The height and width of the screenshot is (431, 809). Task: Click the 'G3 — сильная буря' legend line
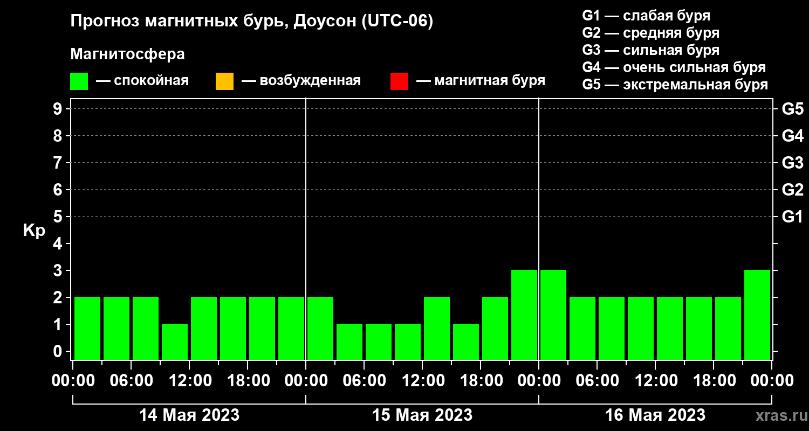tap(651, 50)
